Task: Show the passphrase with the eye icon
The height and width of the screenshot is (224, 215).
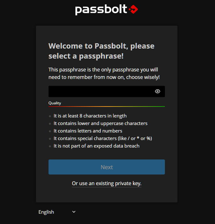Action: (157, 91)
